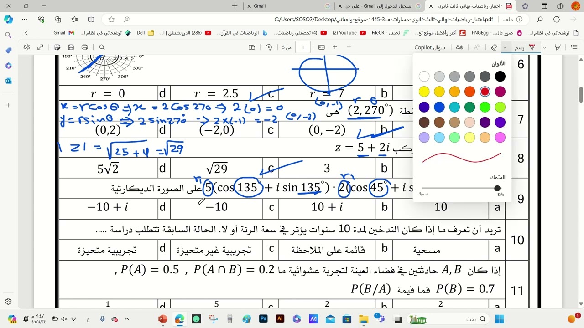Select the bright green color swatch
This screenshot has width=584, height=328.
[x=485, y=107]
